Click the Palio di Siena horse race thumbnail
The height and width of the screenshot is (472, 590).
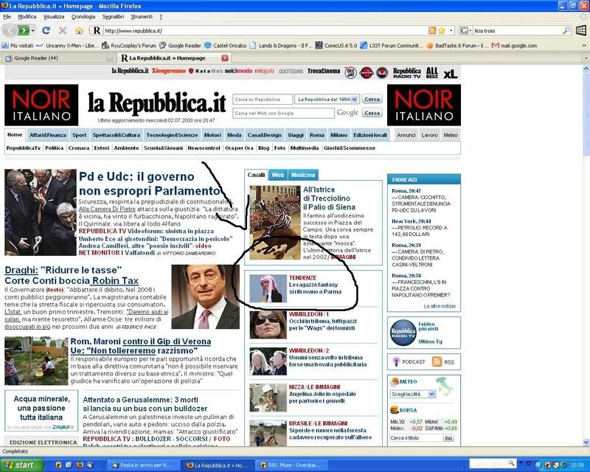274,221
